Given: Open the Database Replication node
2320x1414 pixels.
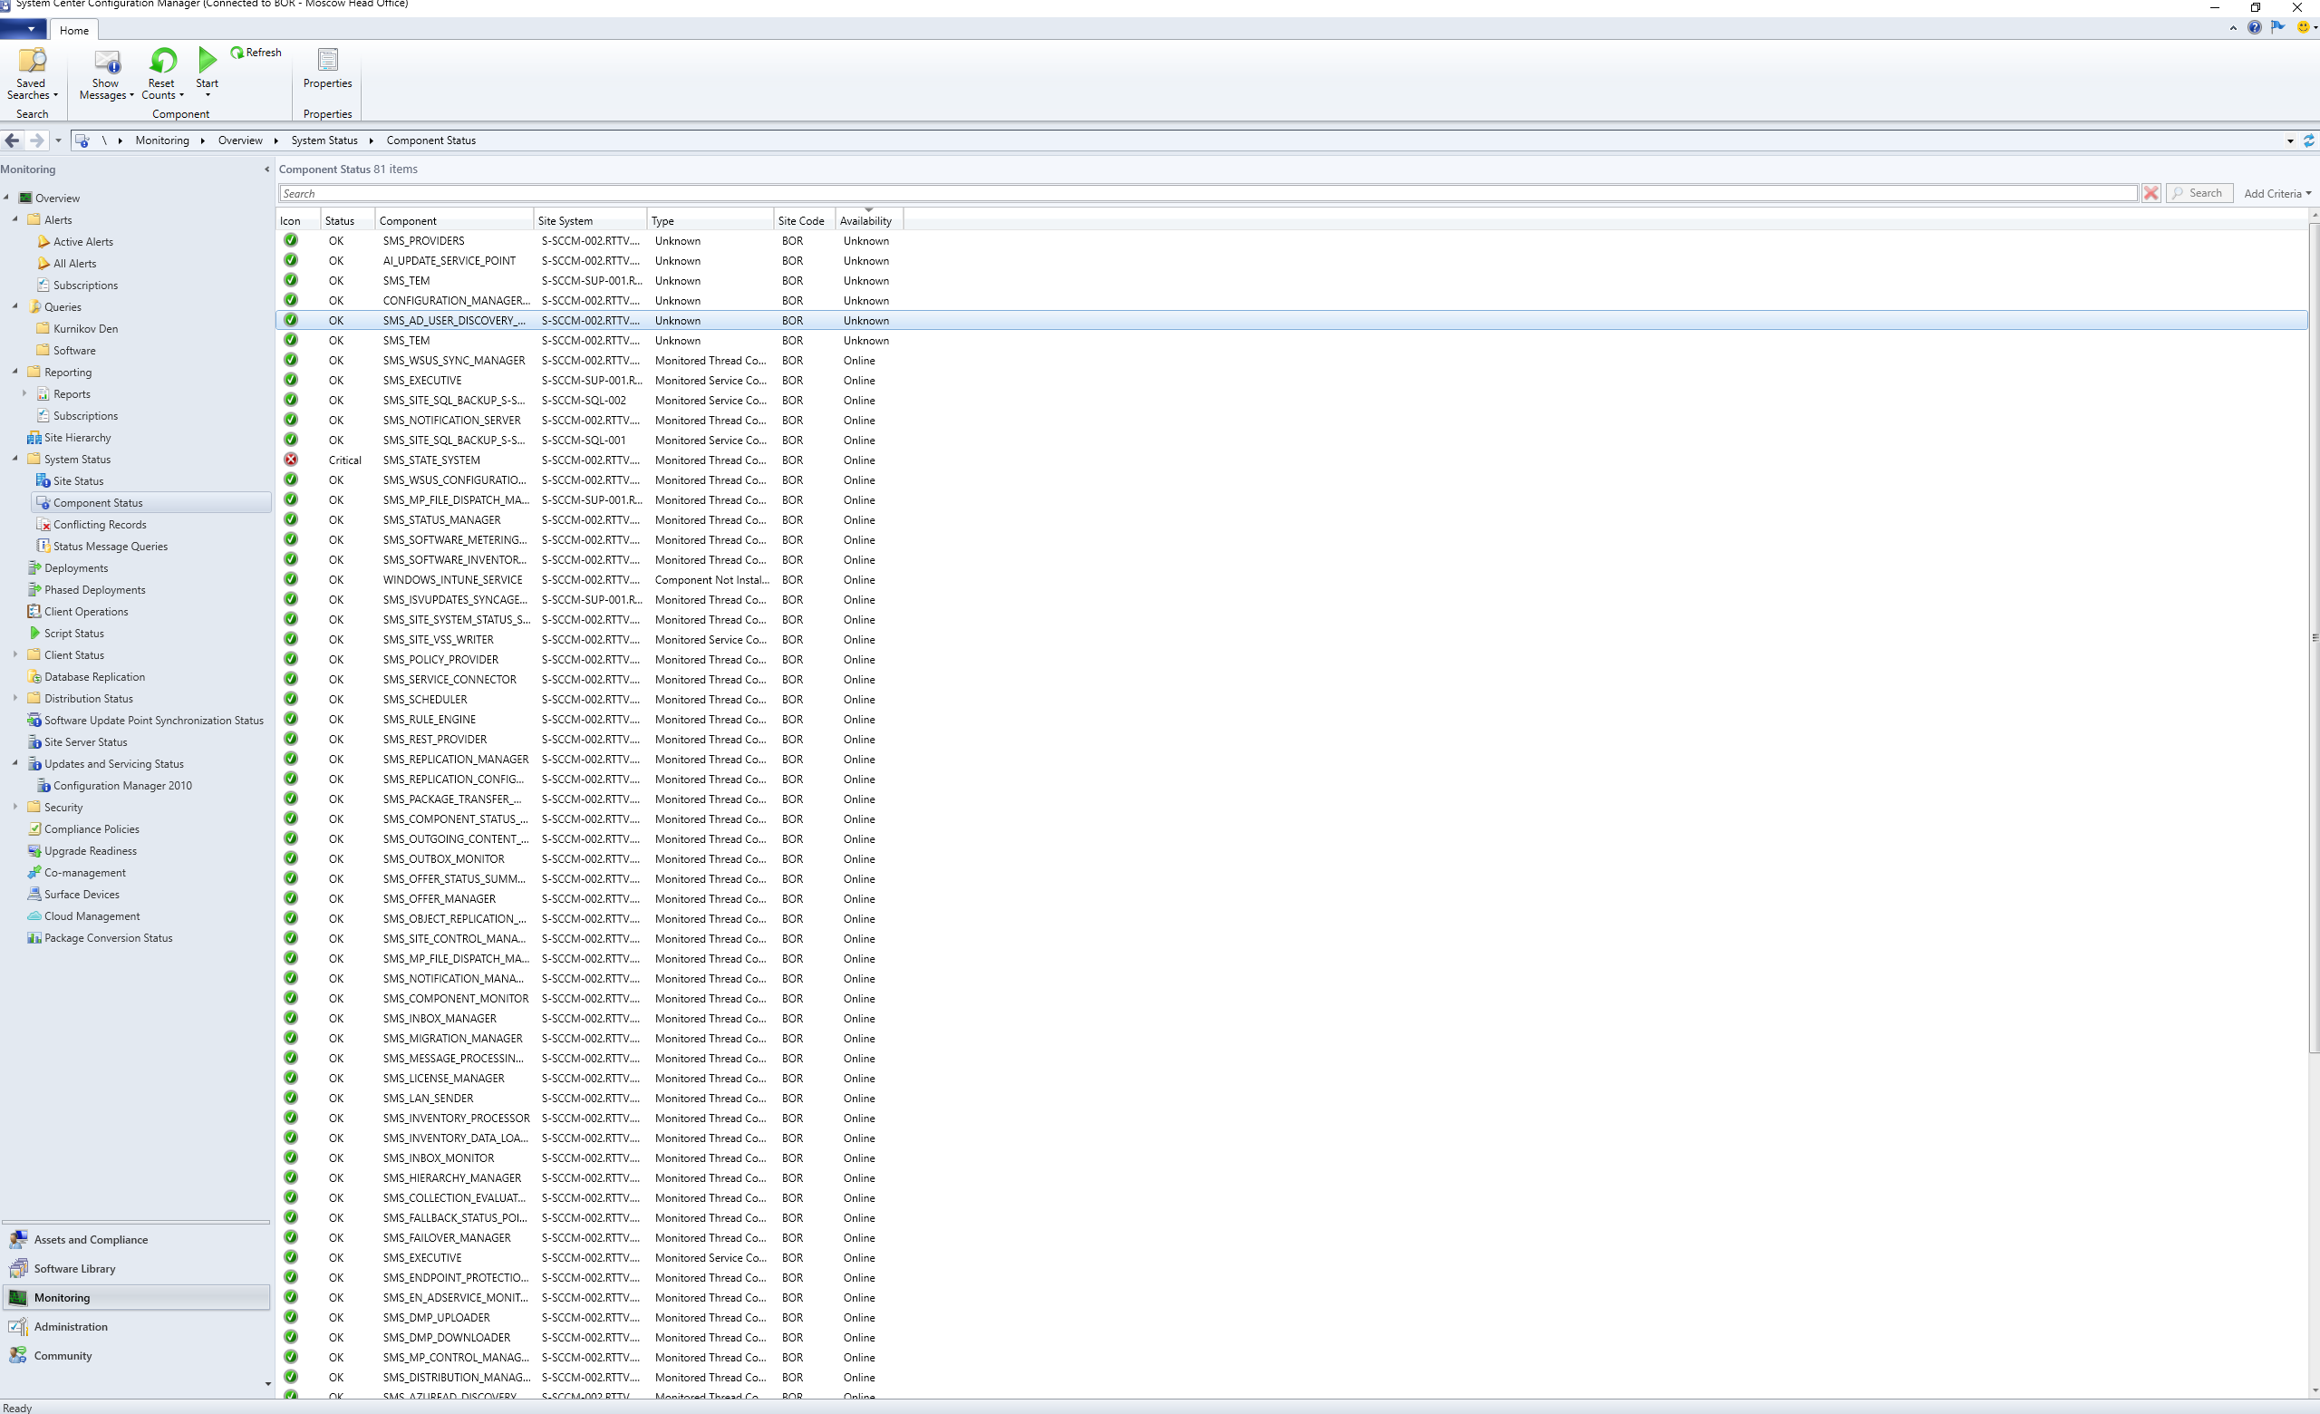Looking at the screenshot, I should tap(94, 677).
